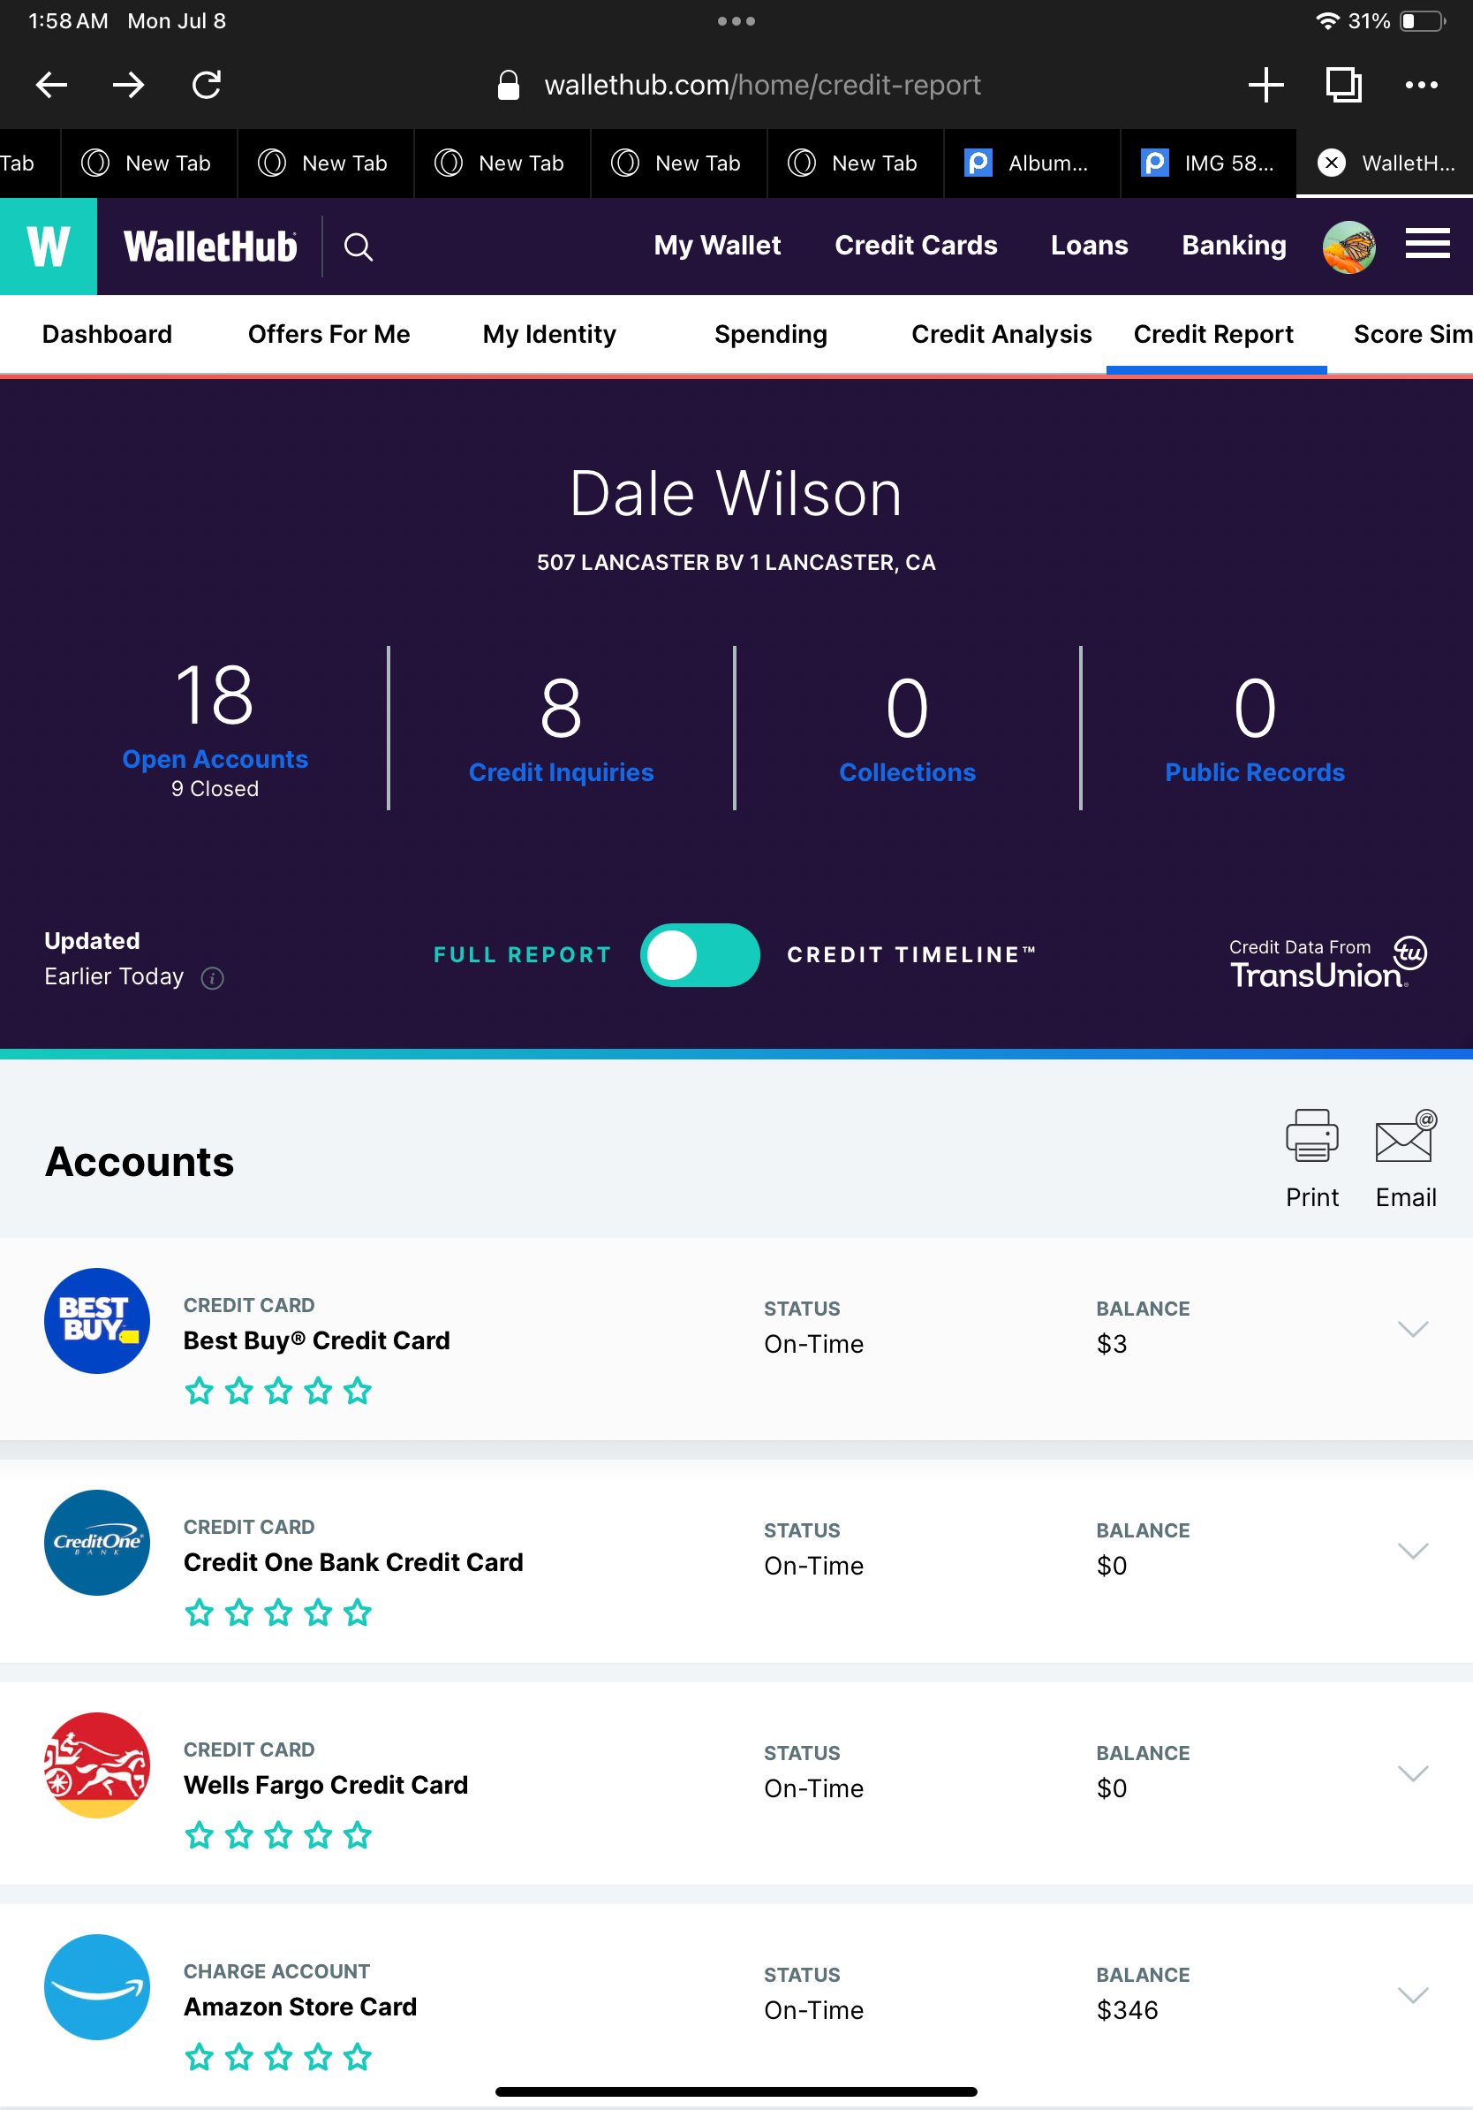Viewport: 1473px width, 2110px height.
Task: Expand the Best Buy Credit Card row
Action: [1412, 1329]
